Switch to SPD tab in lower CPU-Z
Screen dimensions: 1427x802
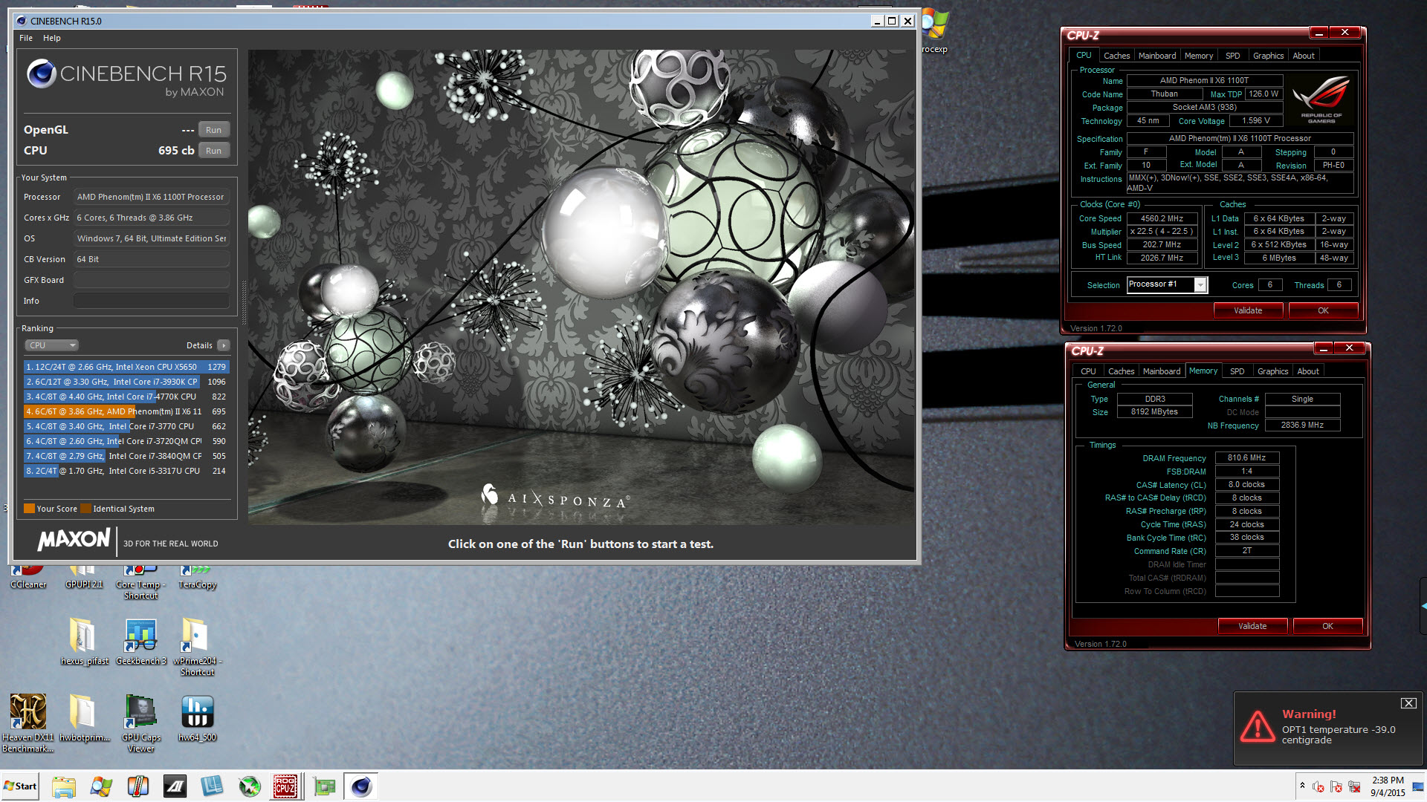click(1237, 371)
